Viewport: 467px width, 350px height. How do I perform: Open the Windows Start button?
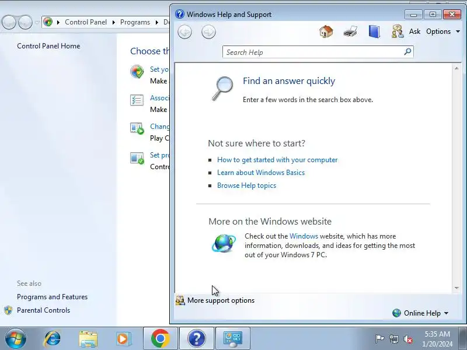coord(16,338)
